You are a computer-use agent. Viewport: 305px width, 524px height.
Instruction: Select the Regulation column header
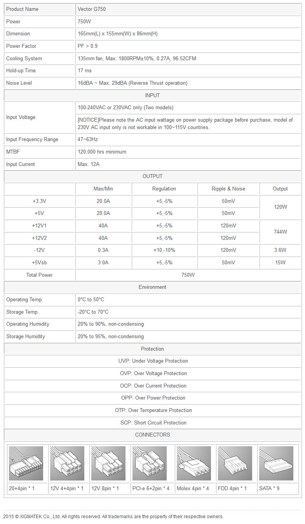tap(164, 189)
